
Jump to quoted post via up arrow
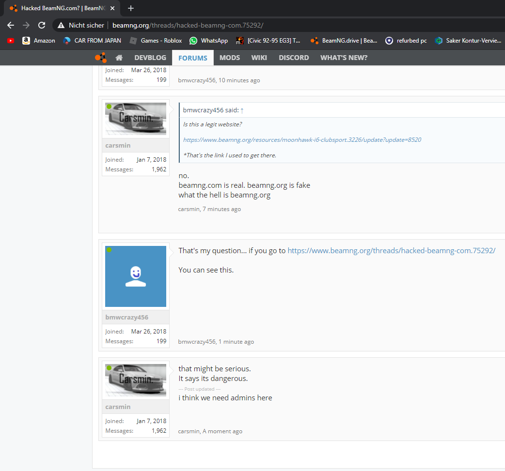click(242, 110)
